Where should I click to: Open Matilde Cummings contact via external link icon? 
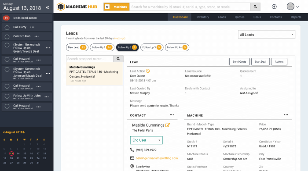[x=168, y=125]
